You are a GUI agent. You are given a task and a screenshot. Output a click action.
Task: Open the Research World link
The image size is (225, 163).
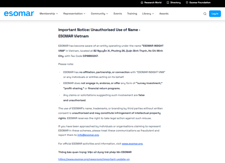pyautogui.click(x=153, y=3)
